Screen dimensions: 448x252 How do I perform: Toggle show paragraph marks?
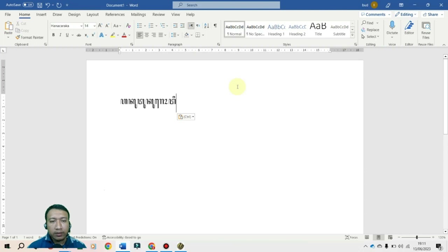coord(215,26)
